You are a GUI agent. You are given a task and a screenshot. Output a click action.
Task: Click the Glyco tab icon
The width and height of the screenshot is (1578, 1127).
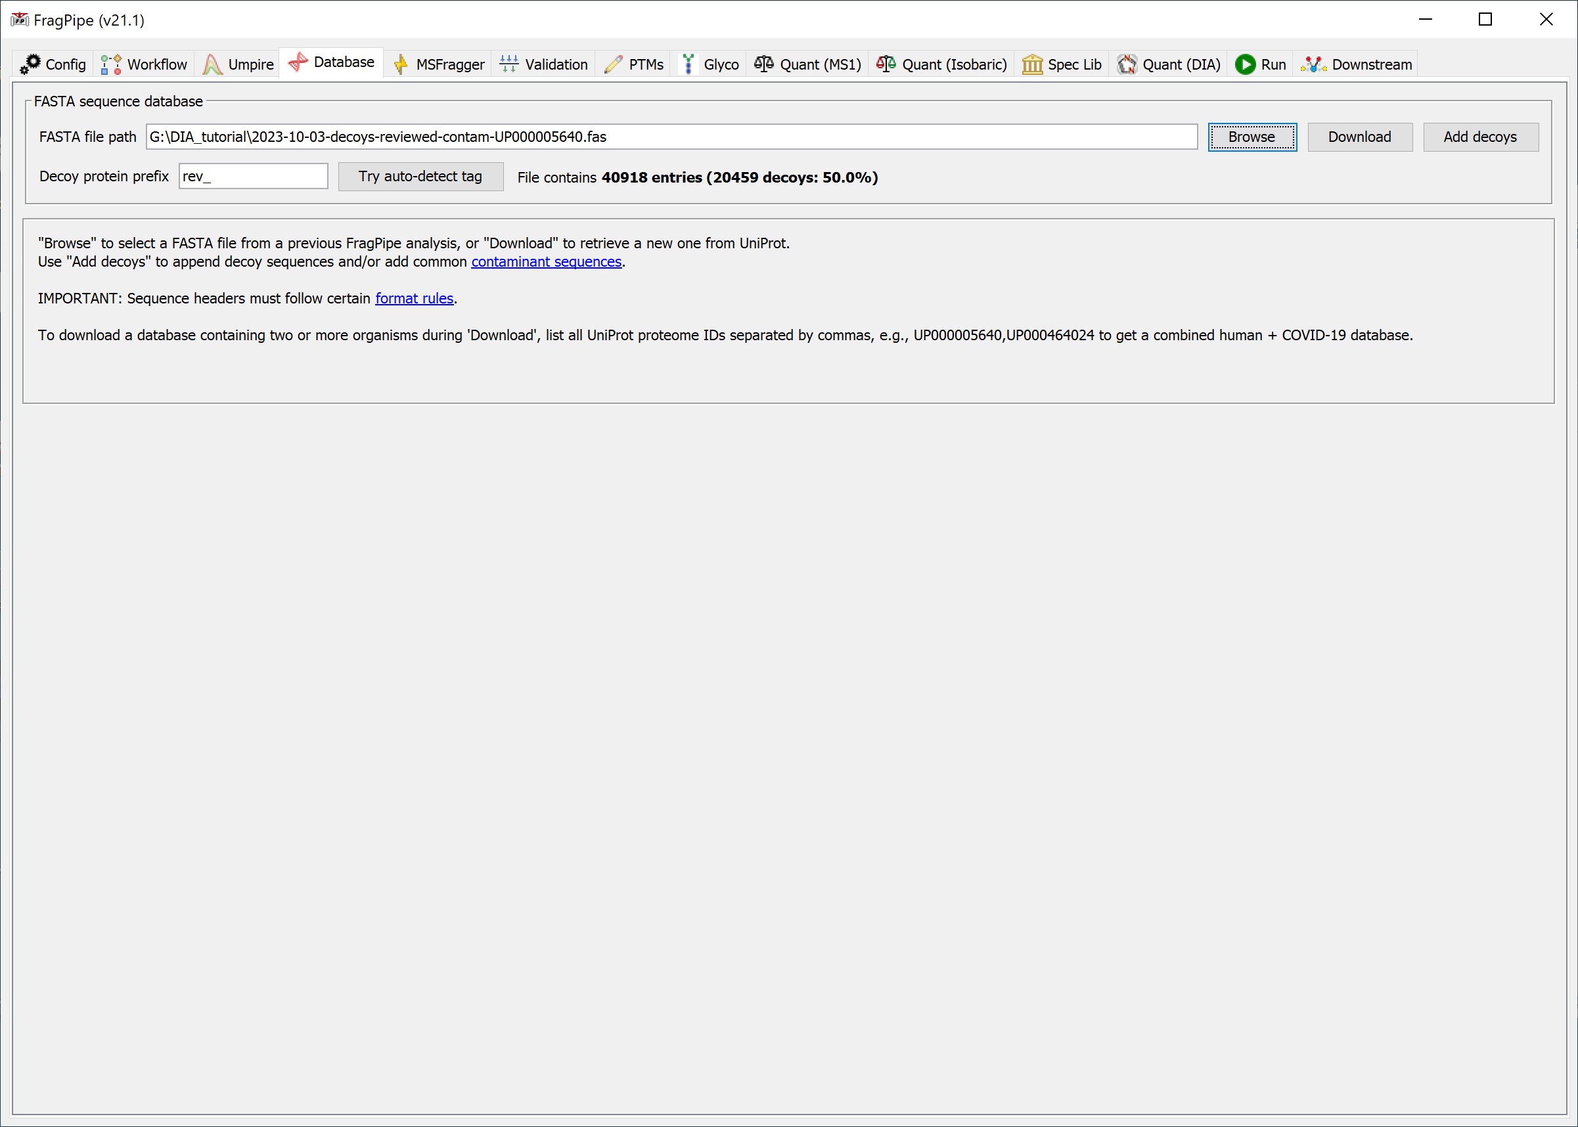click(x=688, y=64)
